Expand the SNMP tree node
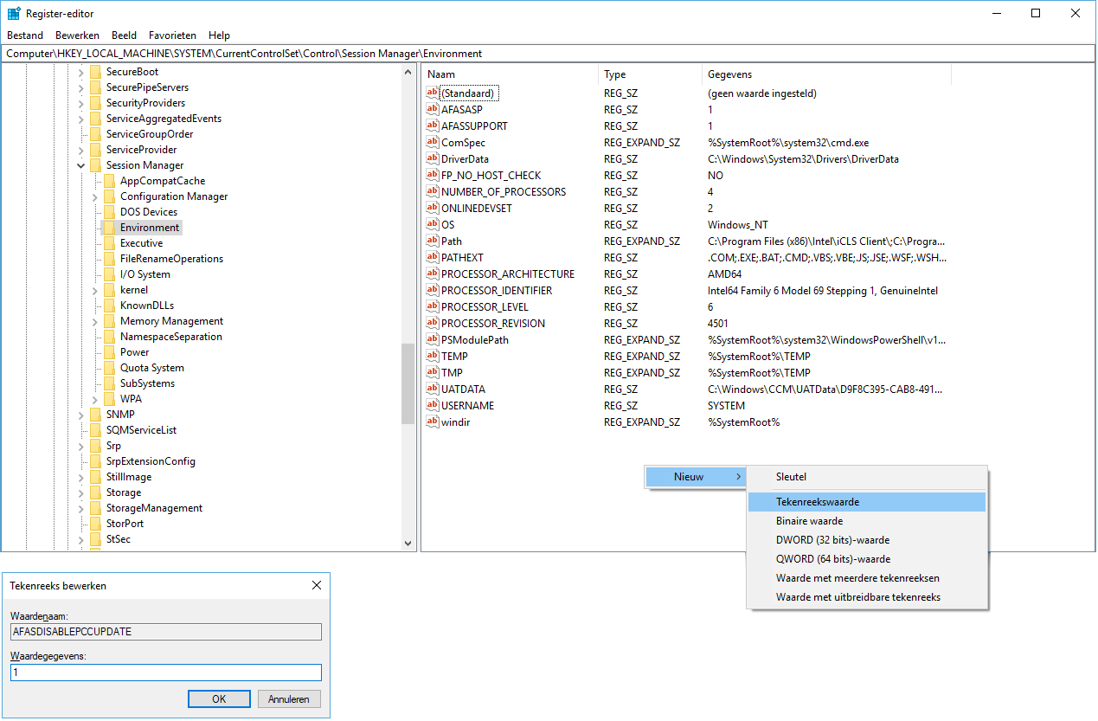 pyautogui.click(x=80, y=415)
